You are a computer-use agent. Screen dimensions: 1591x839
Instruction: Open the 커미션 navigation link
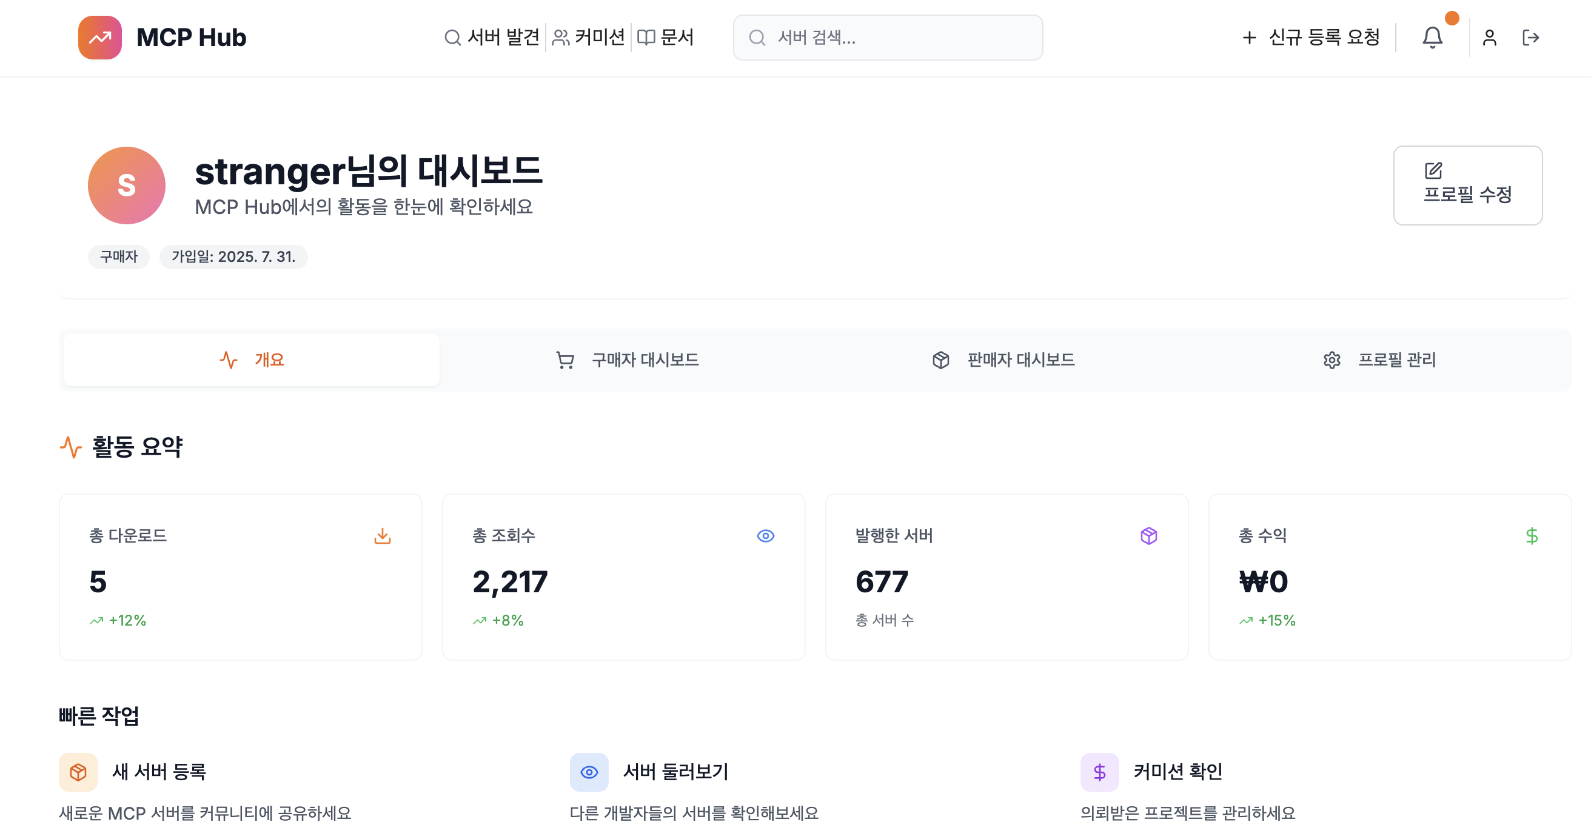pos(589,38)
